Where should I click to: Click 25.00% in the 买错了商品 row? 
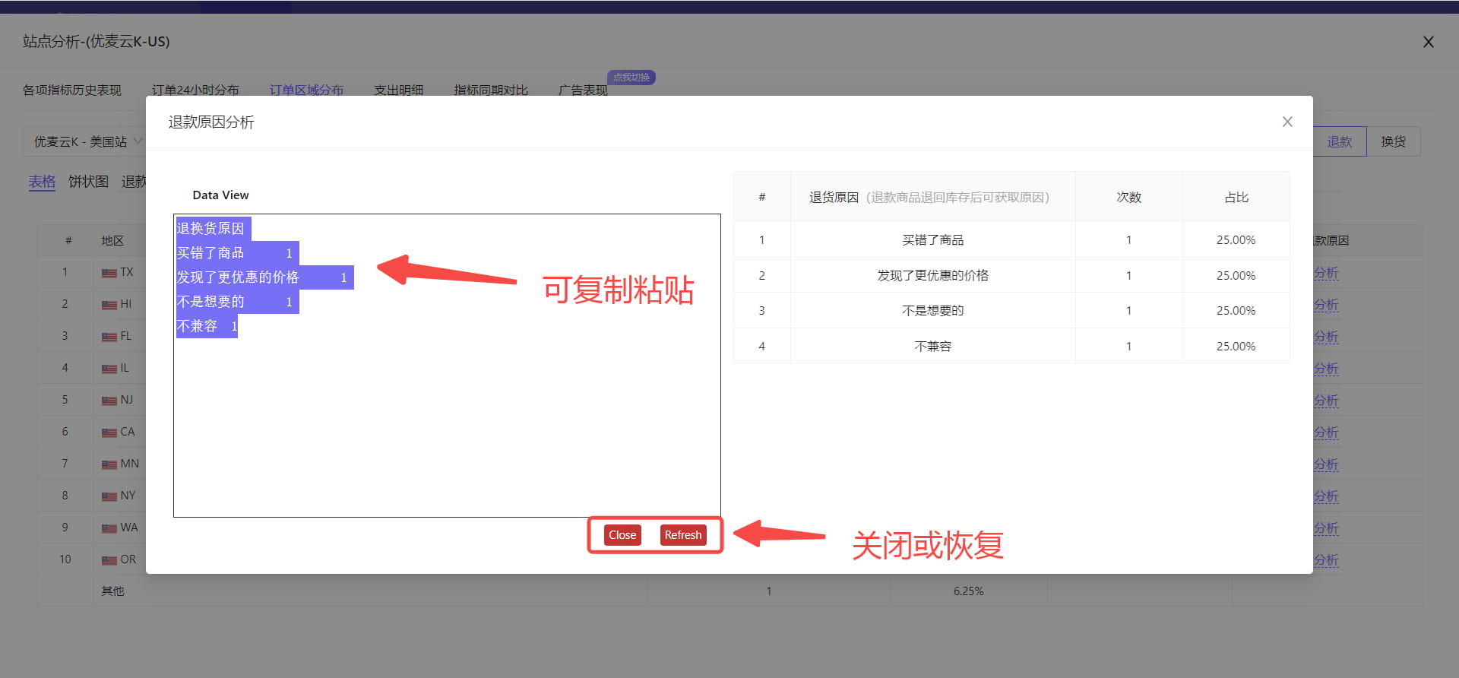coord(1236,239)
